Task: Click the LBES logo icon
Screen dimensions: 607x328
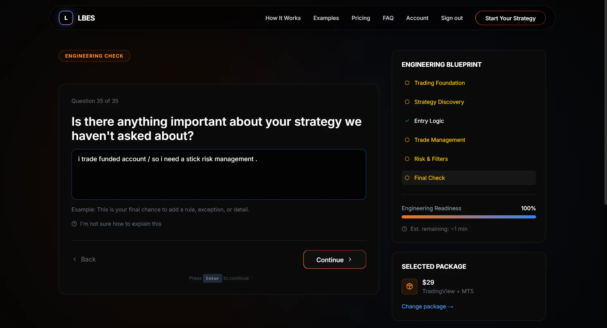Action: (66, 18)
